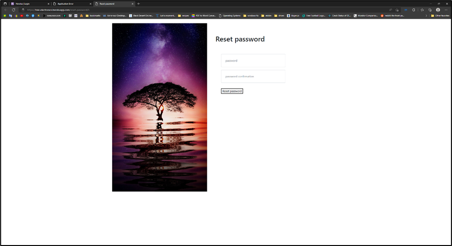The height and width of the screenshot is (246, 452).
Task: Open the YouTube bookmark icon
Action: [x=22, y=16]
